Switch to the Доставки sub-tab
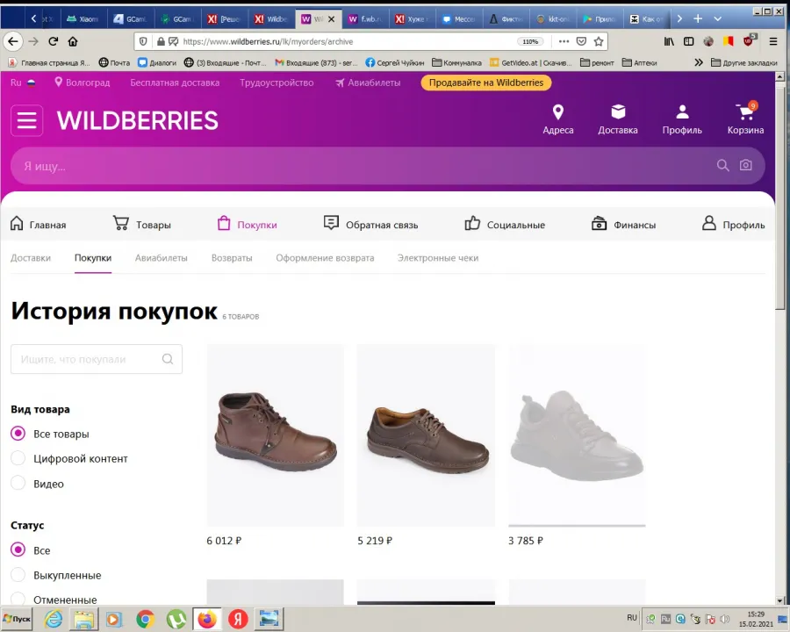This screenshot has width=790, height=632. [31, 257]
